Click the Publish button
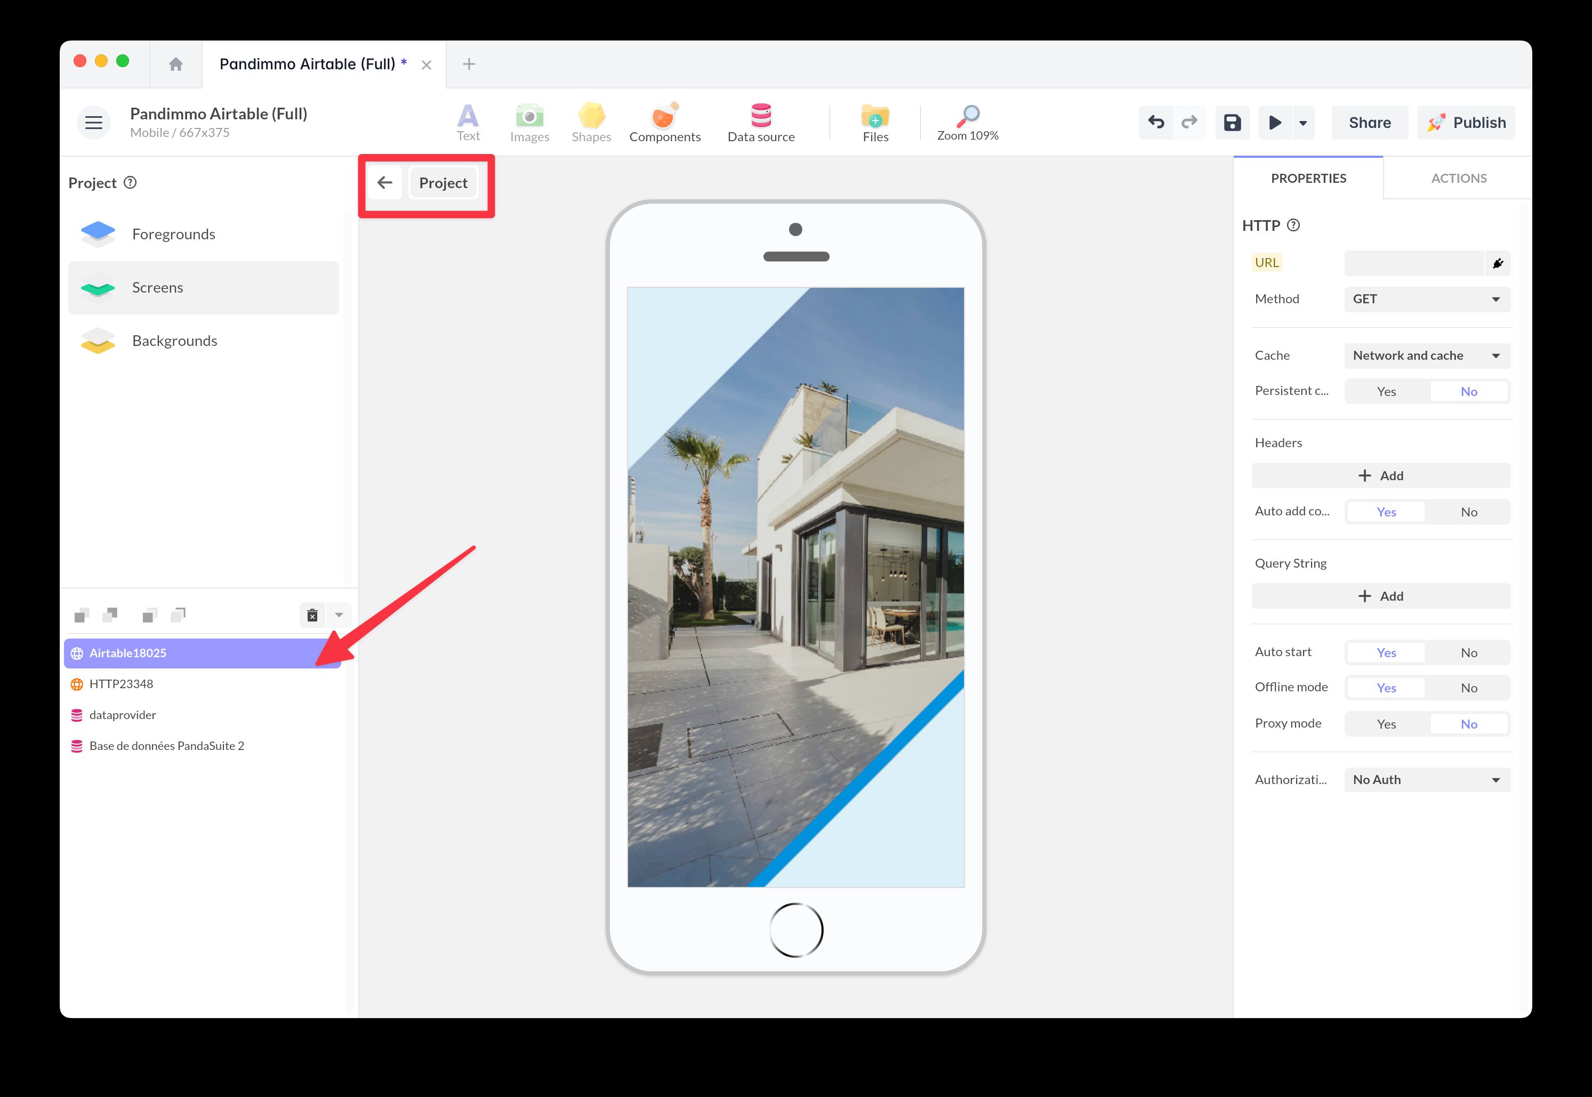Viewport: 1592px width, 1097px height. click(1466, 123)
